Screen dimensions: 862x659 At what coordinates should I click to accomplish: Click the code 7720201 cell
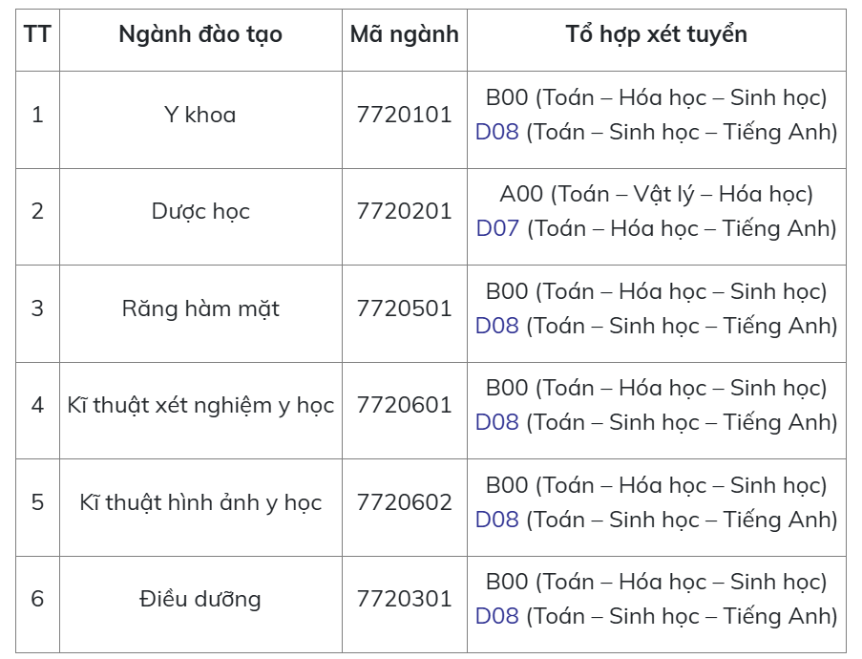pos(404,212)
